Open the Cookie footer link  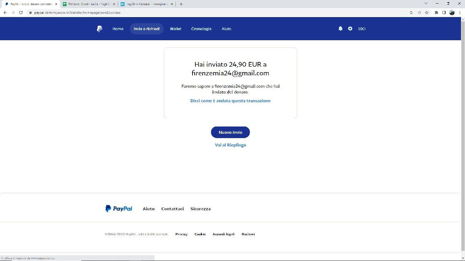click(x=200, y=234)
